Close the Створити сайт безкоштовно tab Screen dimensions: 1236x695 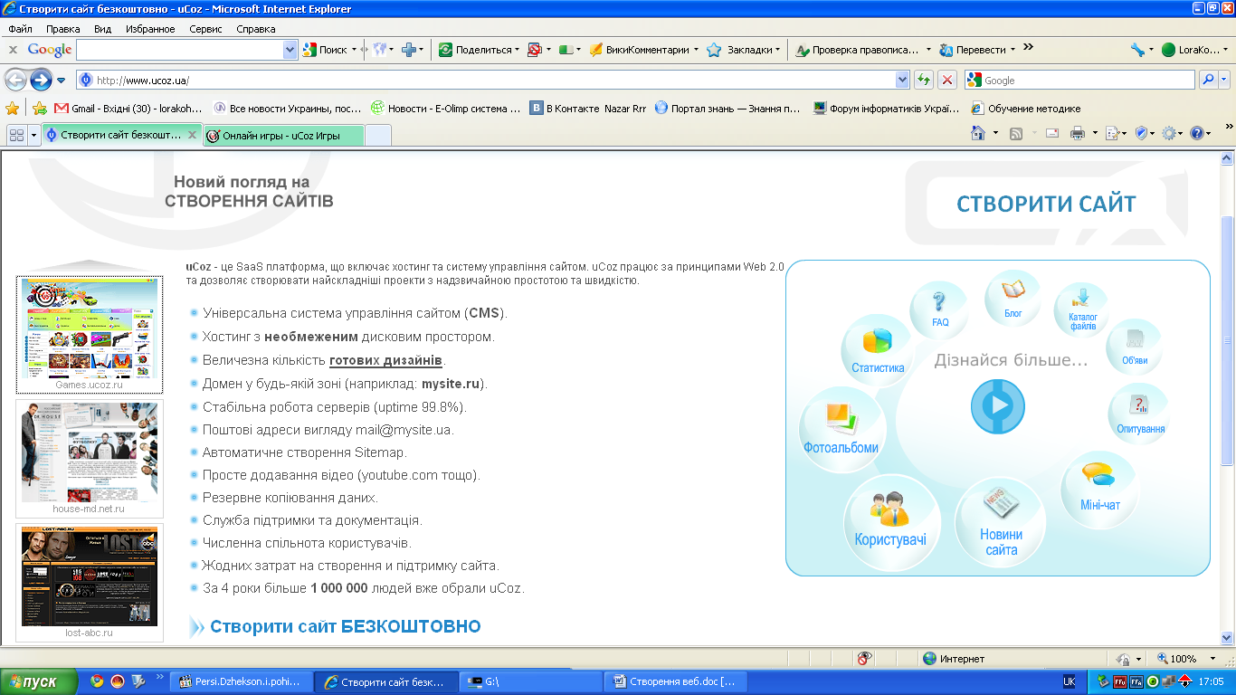pos(192,135)
